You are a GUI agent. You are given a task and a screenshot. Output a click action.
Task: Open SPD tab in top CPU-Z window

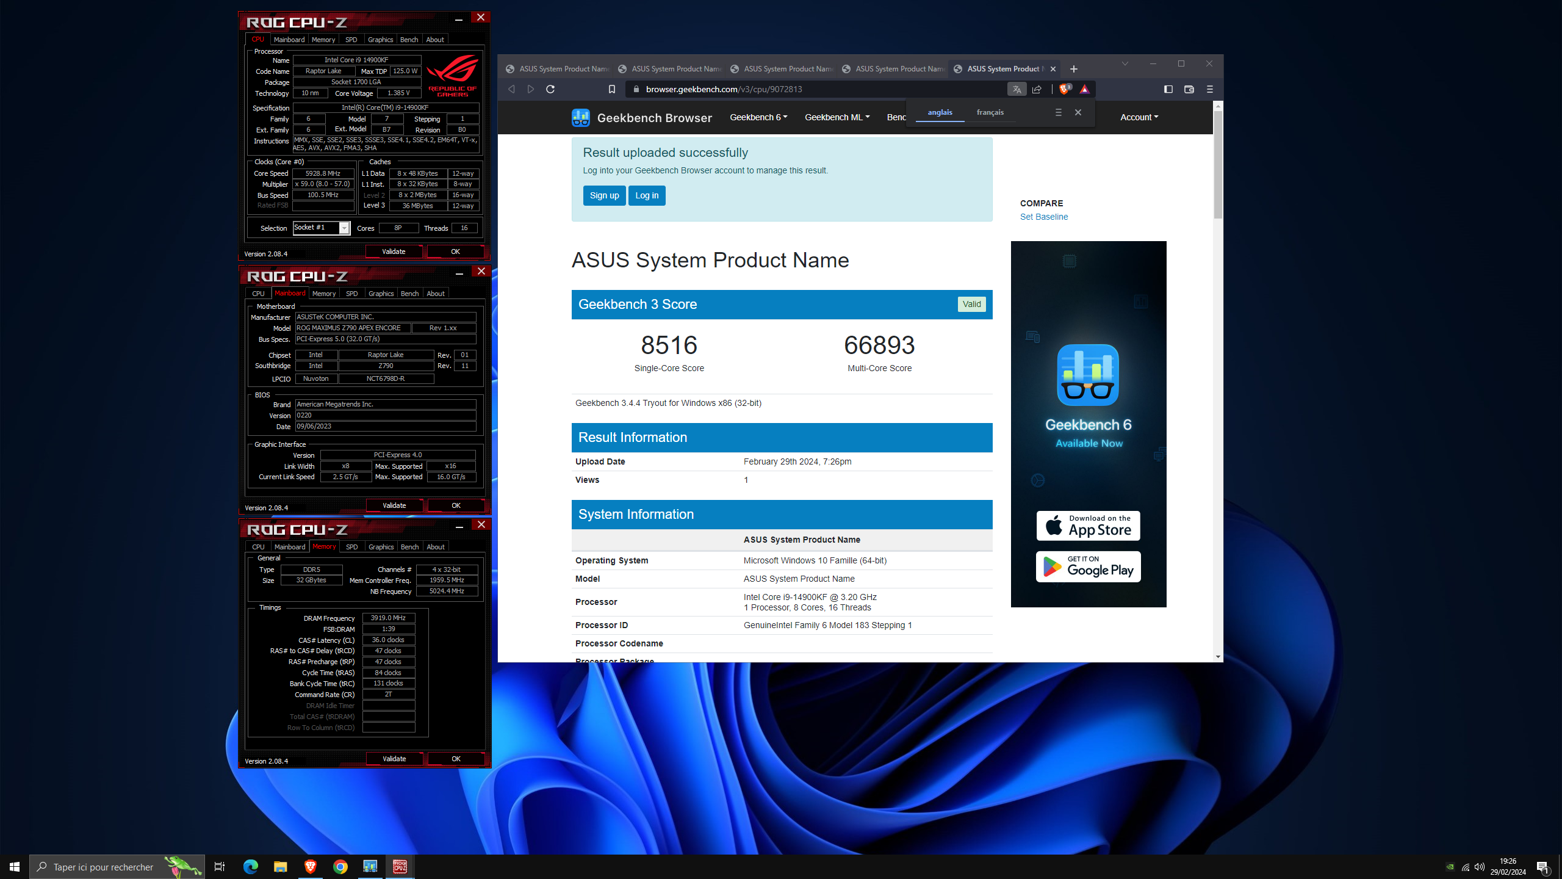pos(351,40)
